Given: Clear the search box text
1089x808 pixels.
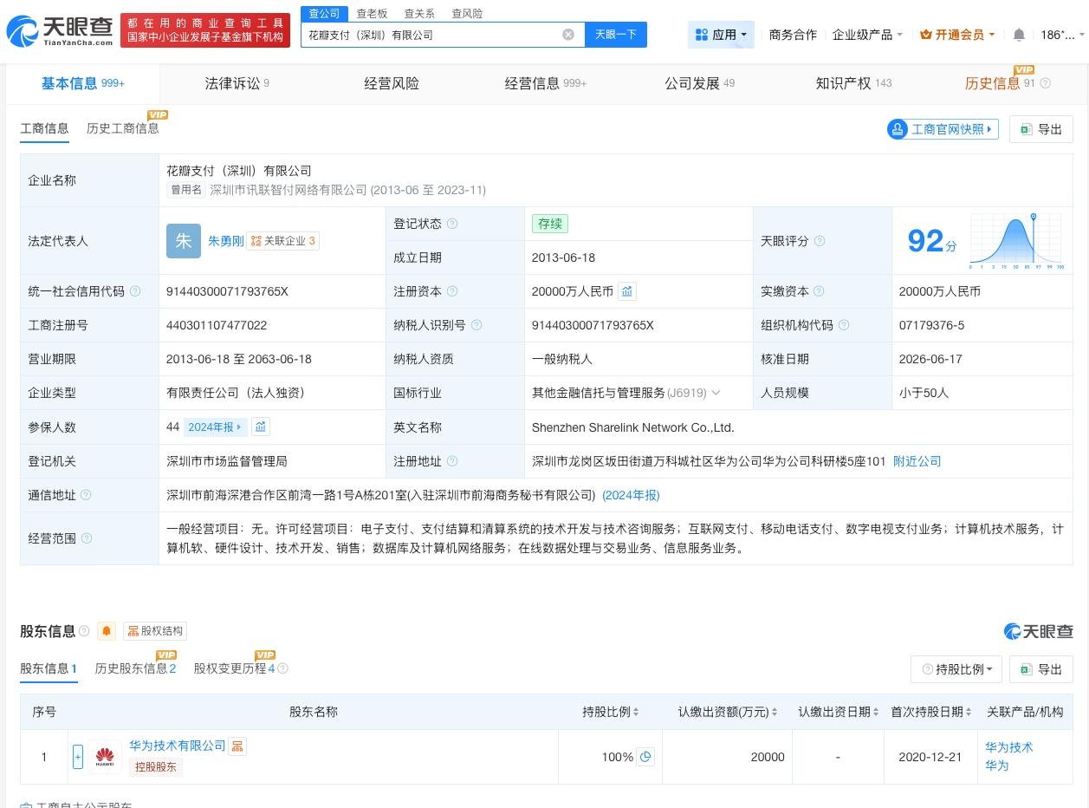Looking at the screenshot, I should pyautogui.click(x=568, y=35).
